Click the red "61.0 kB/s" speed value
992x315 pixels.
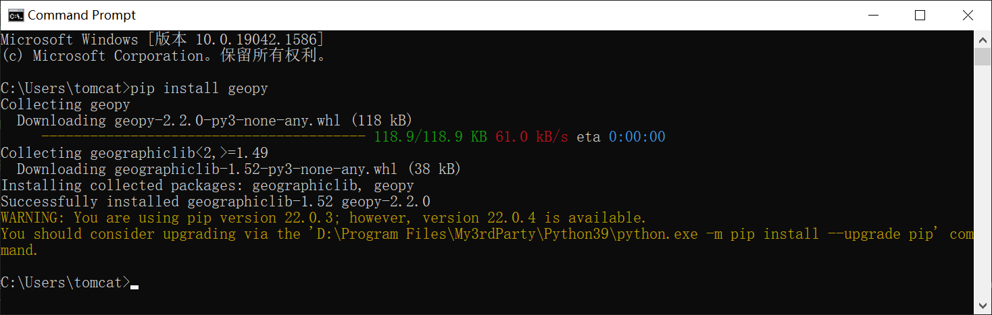(532, 137)
